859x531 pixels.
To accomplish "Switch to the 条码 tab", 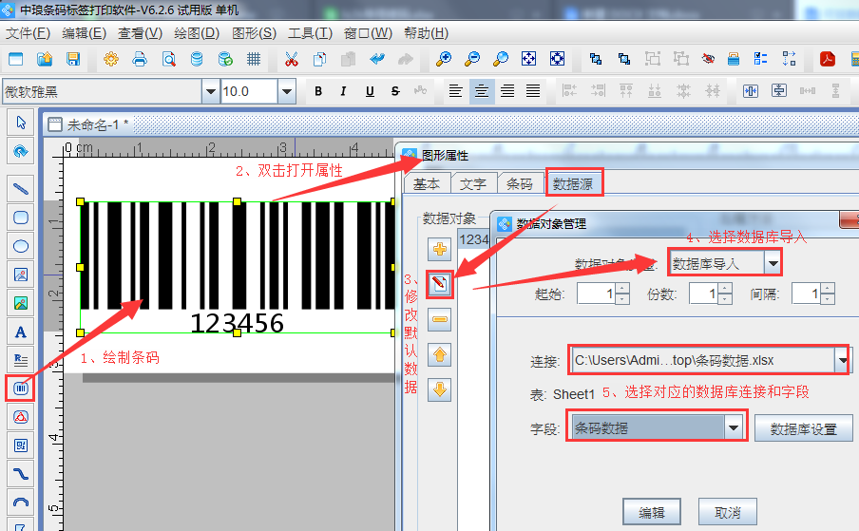I will 520,184.
